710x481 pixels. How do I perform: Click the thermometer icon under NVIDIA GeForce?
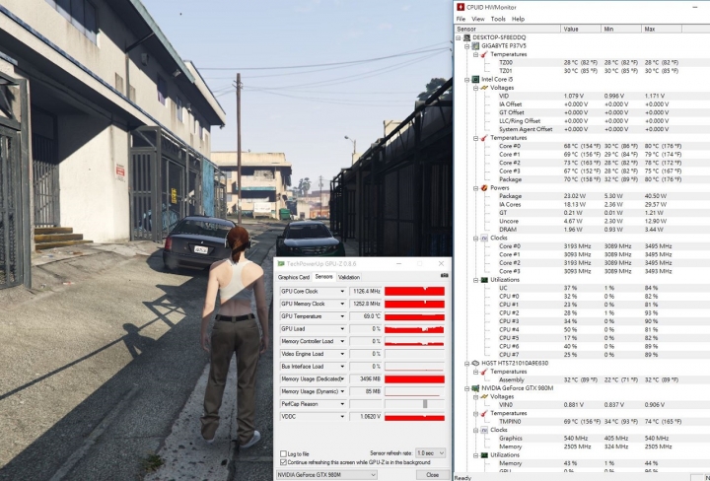(484, 413)
